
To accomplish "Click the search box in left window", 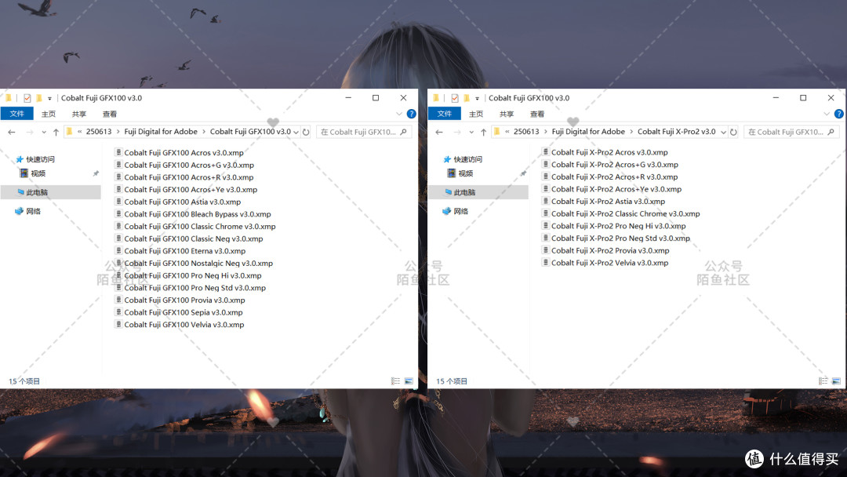I will (x=363, y=132).
